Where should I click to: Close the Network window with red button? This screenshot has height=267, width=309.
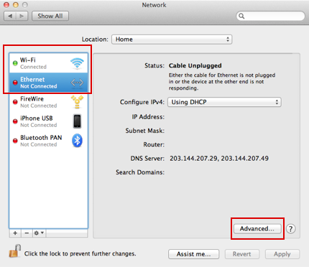pos(6,5)
